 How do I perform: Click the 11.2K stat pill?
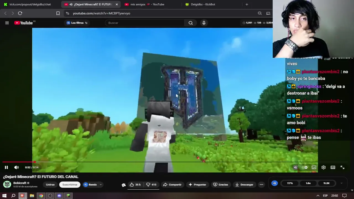coord(326,183)
